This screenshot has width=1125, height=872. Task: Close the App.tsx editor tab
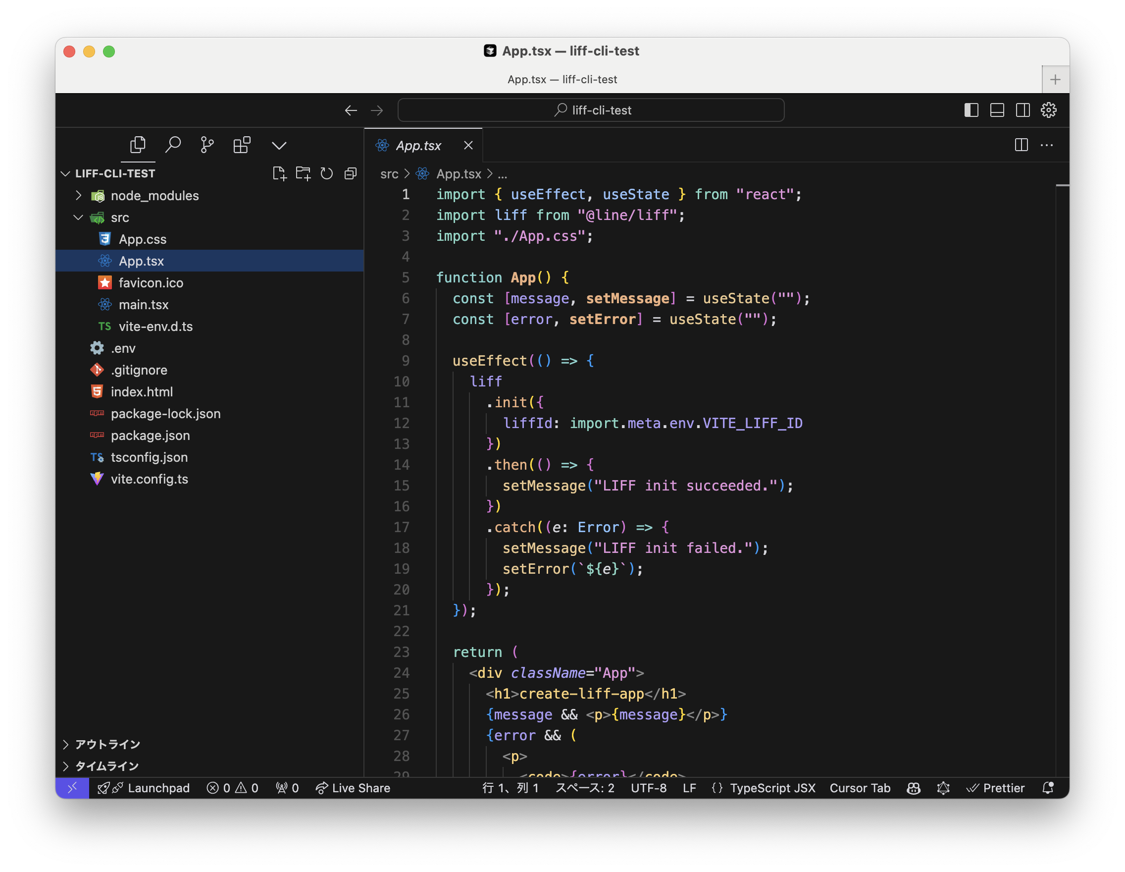coord(468,145)
